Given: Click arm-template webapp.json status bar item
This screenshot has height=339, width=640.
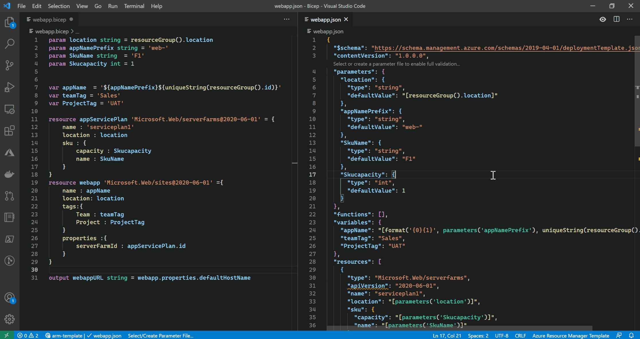Looking at the screenshot, I should [x=83, y=335].
